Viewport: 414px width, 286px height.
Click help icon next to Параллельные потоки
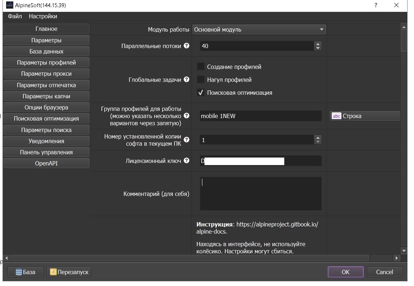pos(187,46)
